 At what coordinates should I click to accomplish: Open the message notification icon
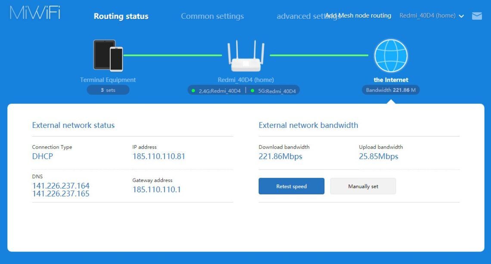(477, 16)
